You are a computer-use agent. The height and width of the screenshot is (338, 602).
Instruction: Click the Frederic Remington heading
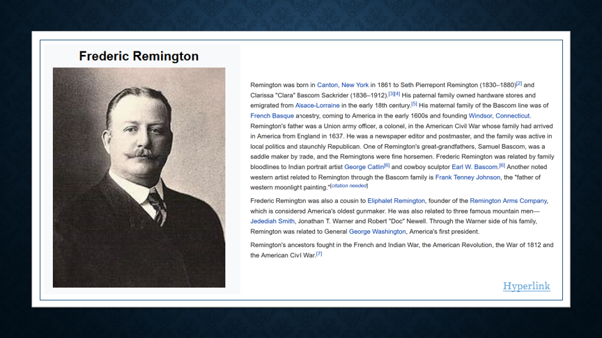pos(139,56)
